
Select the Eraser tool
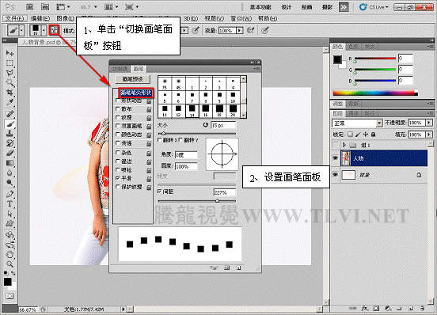point(9,154)
